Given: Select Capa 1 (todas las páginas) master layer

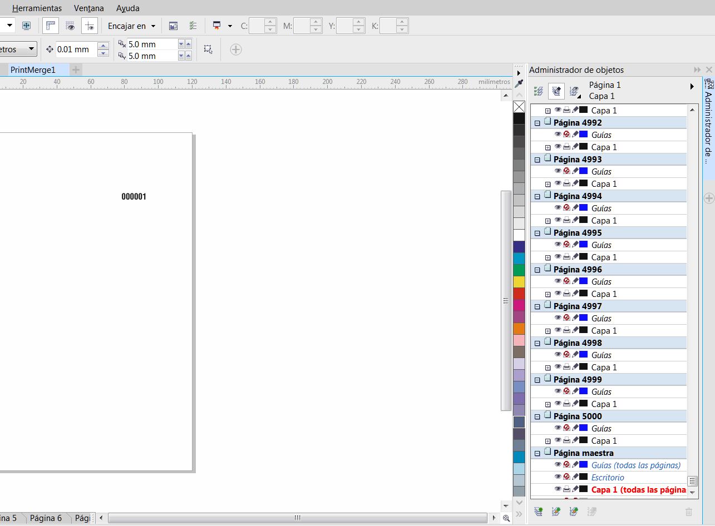Looking at the screenshot, I should click(638, 489).
